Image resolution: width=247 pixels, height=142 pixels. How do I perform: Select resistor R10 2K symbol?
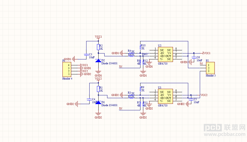click(x=140, y=47)
